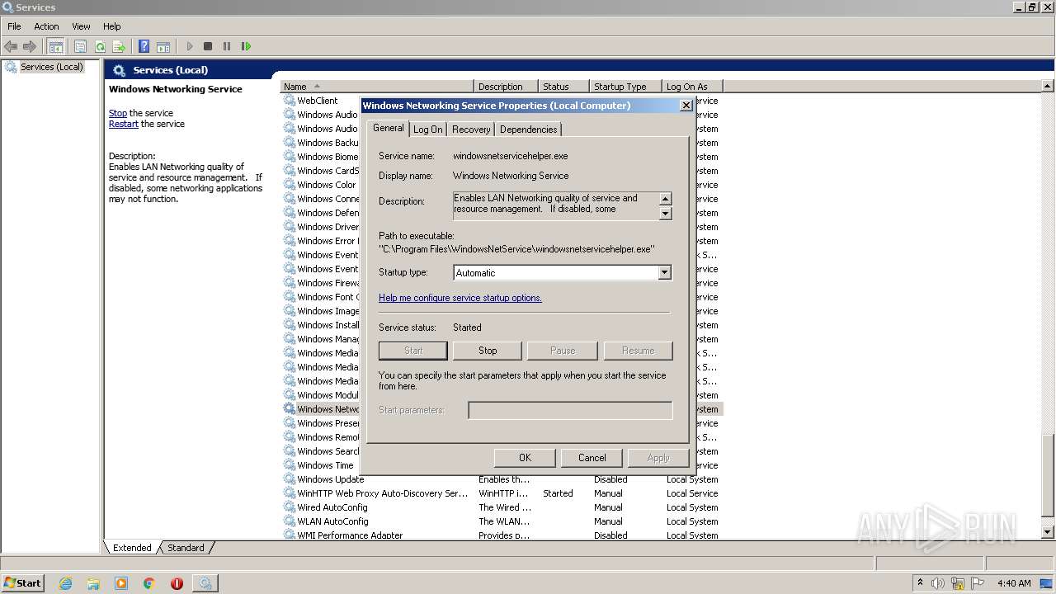Open Windows Explorer folder from taskbar
1056x594 pixels.
click(x=93, y=583)
